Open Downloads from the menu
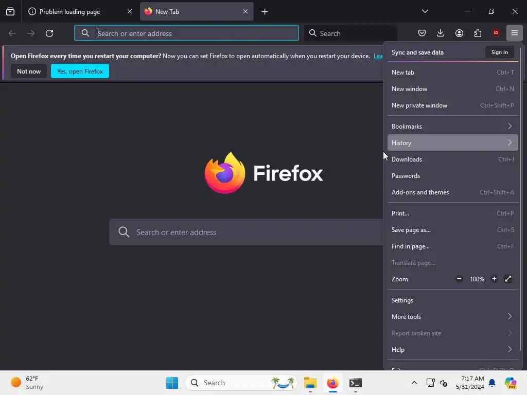The image size is (527, 395). (x=452, y=159)
